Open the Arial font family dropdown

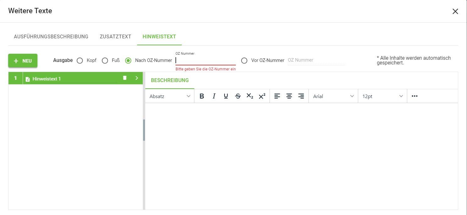333,96
